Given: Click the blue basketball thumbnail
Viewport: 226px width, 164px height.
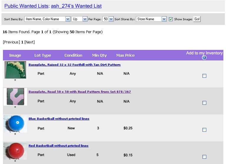Looking at the screenshot, I should (15, 124).
